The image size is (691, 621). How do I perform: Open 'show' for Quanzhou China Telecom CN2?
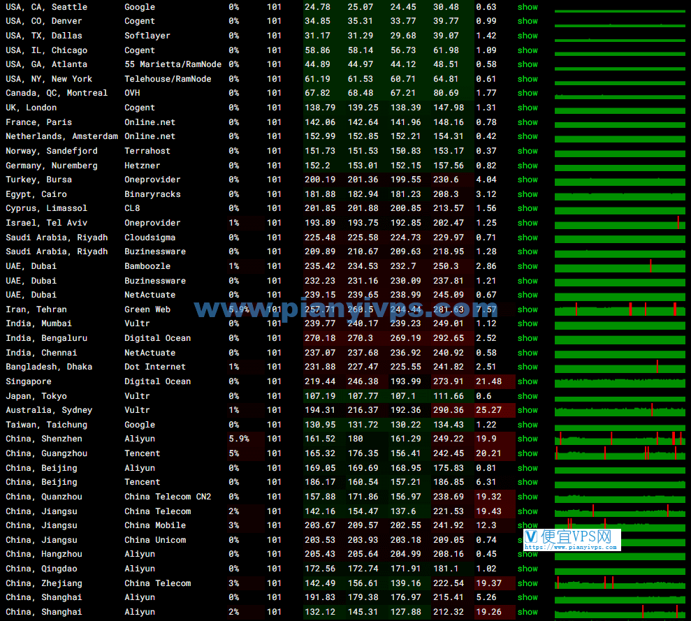528,496
